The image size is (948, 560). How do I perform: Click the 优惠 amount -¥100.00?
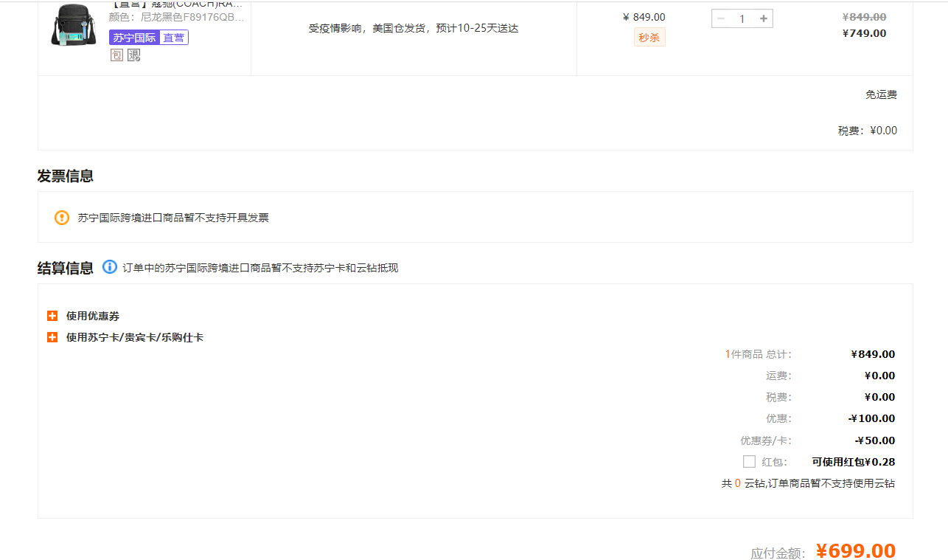(x=872, y=418)
